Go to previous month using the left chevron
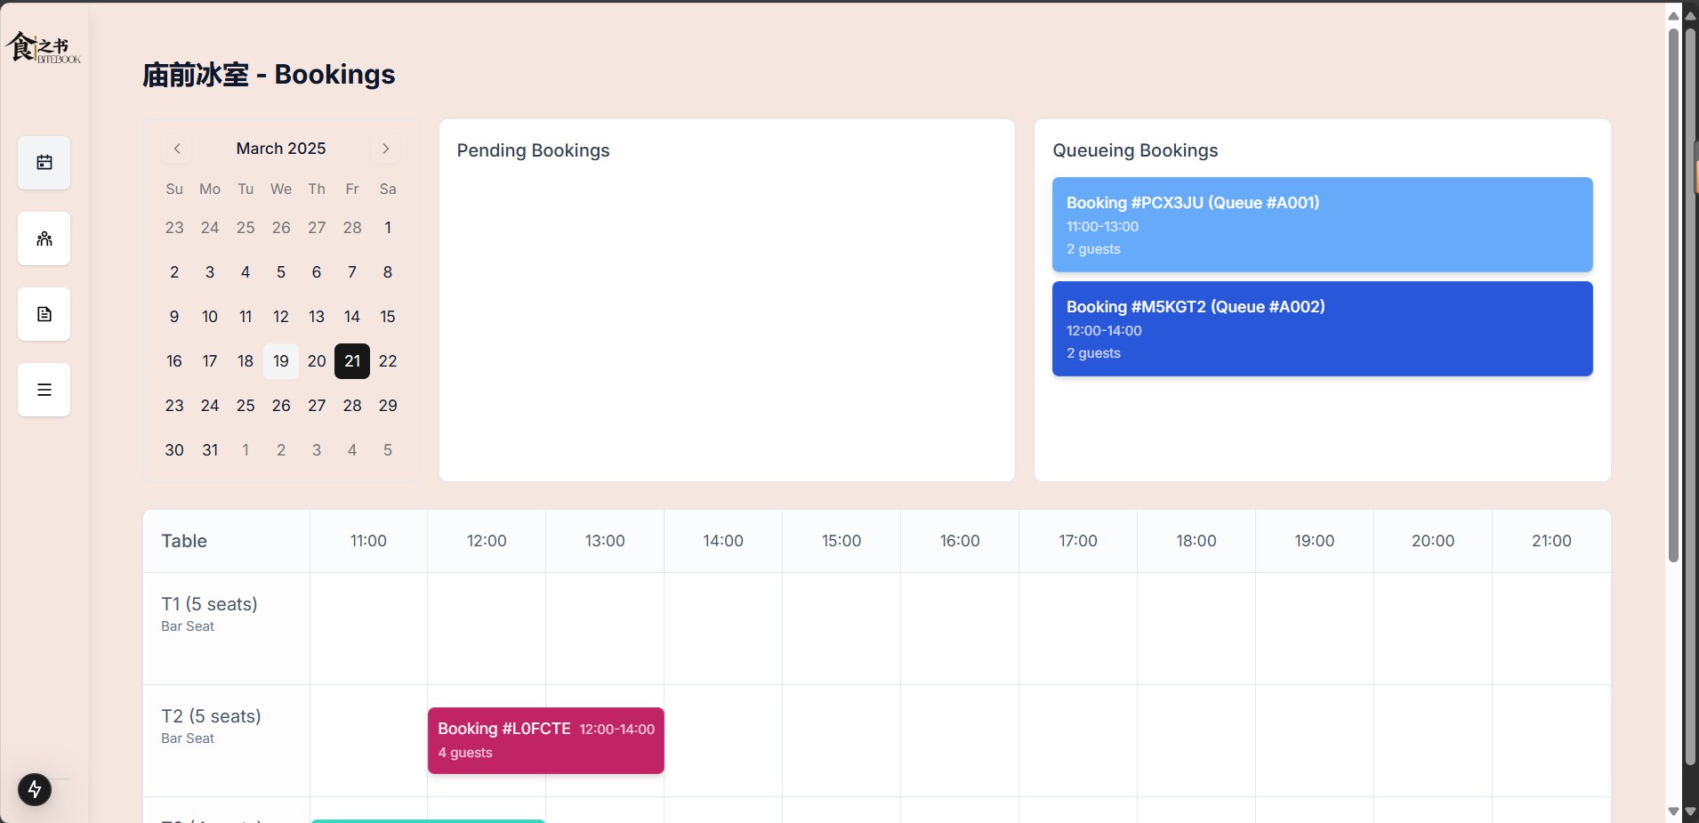Screen dimensions: 1699x823 (176, 149)
